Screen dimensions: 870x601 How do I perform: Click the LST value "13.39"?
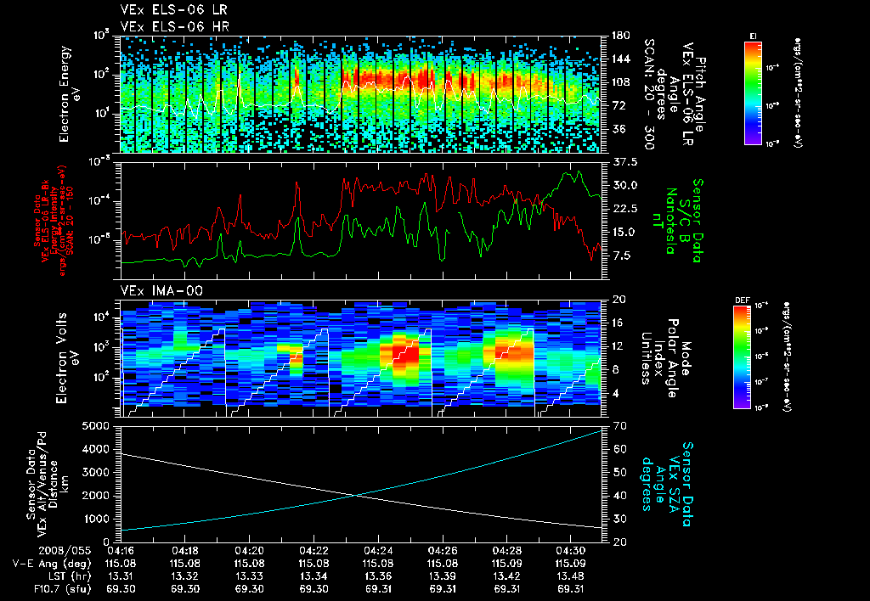pos(443,576)
